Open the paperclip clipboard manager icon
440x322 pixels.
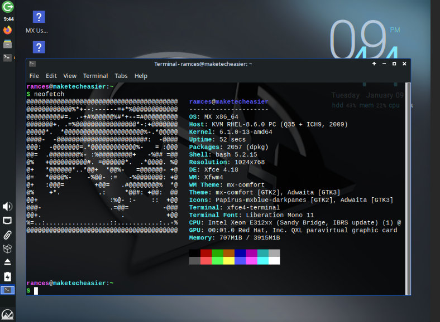click(x=8, y=235)
